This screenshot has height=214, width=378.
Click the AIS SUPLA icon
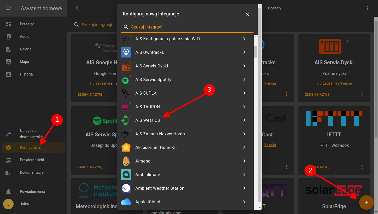coord(126,93)
